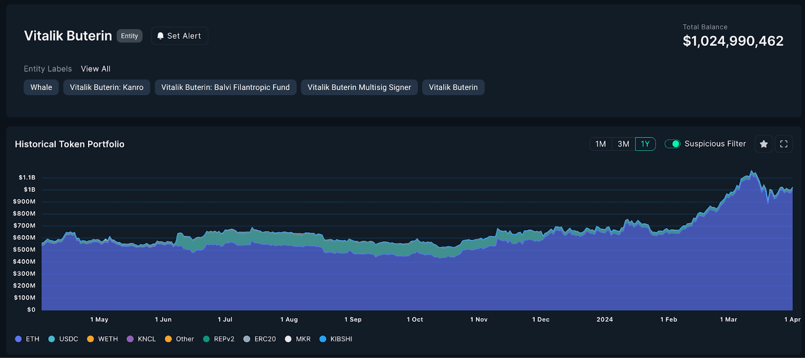Click the Whale label tag
Image resolution: width=805 pixels, height=358 pixels.
coord(41,88)
